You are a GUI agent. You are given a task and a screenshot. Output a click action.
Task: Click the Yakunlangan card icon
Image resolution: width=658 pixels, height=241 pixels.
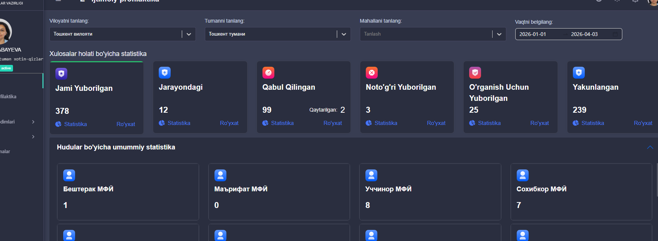pos(579,73)
